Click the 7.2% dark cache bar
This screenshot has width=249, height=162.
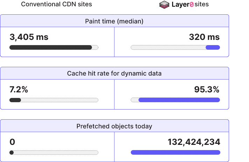(x=15, y=100)
